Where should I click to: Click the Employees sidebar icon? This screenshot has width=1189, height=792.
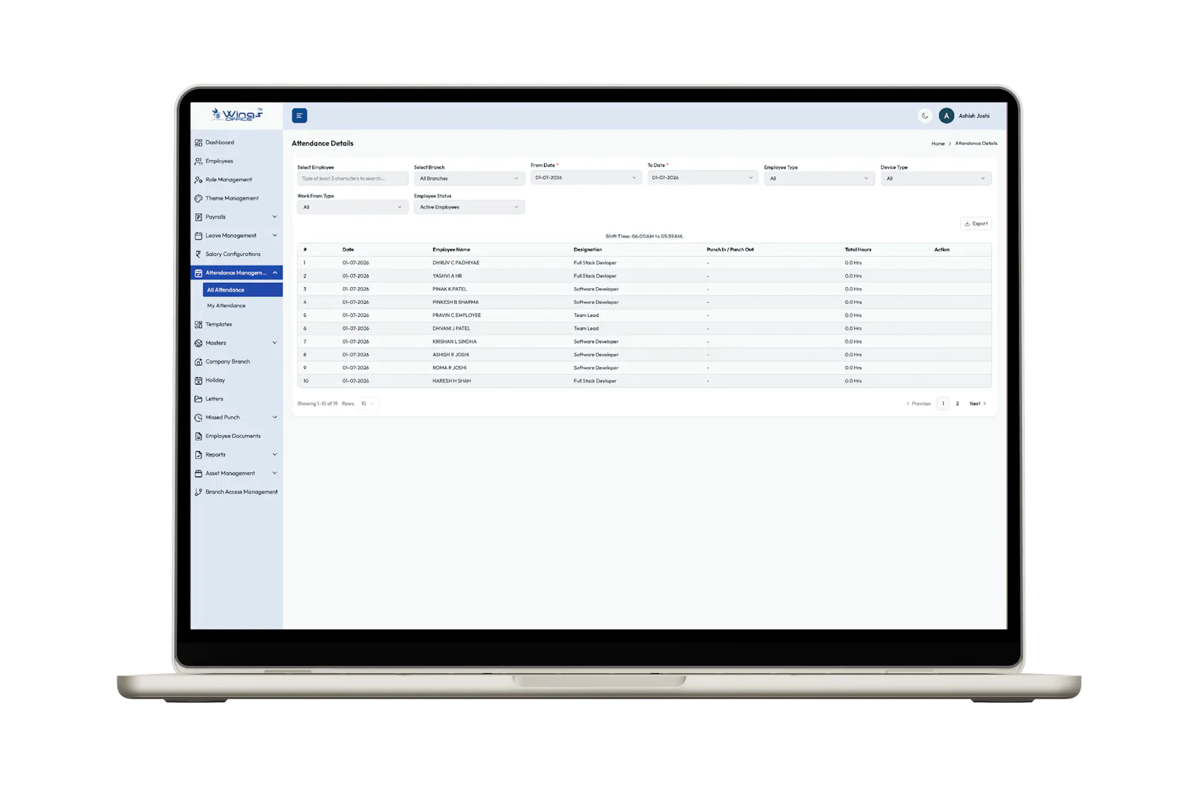pos(198,161)
